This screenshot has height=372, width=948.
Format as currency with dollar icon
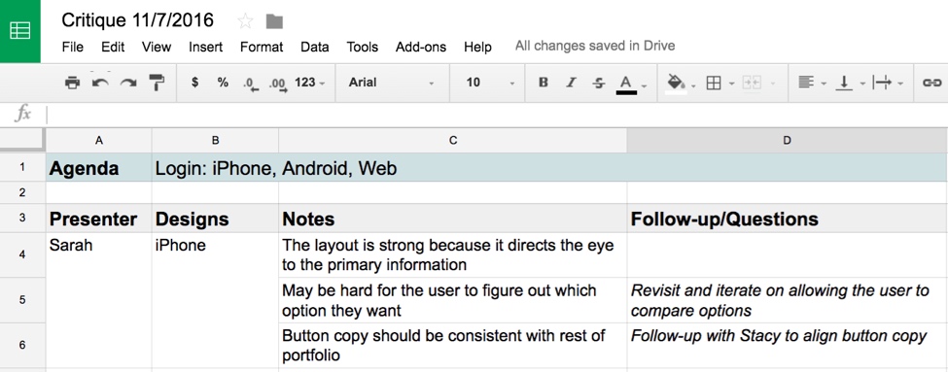(x=194, y=83)
